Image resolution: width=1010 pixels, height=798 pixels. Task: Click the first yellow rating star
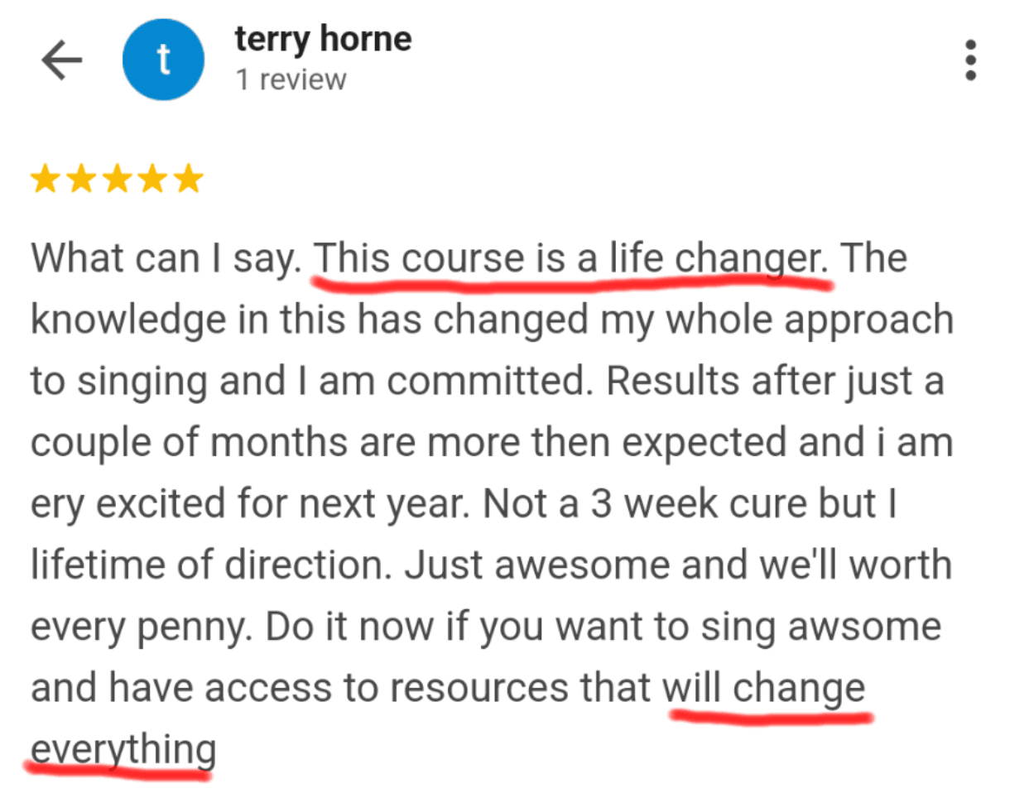click(44, 179)
